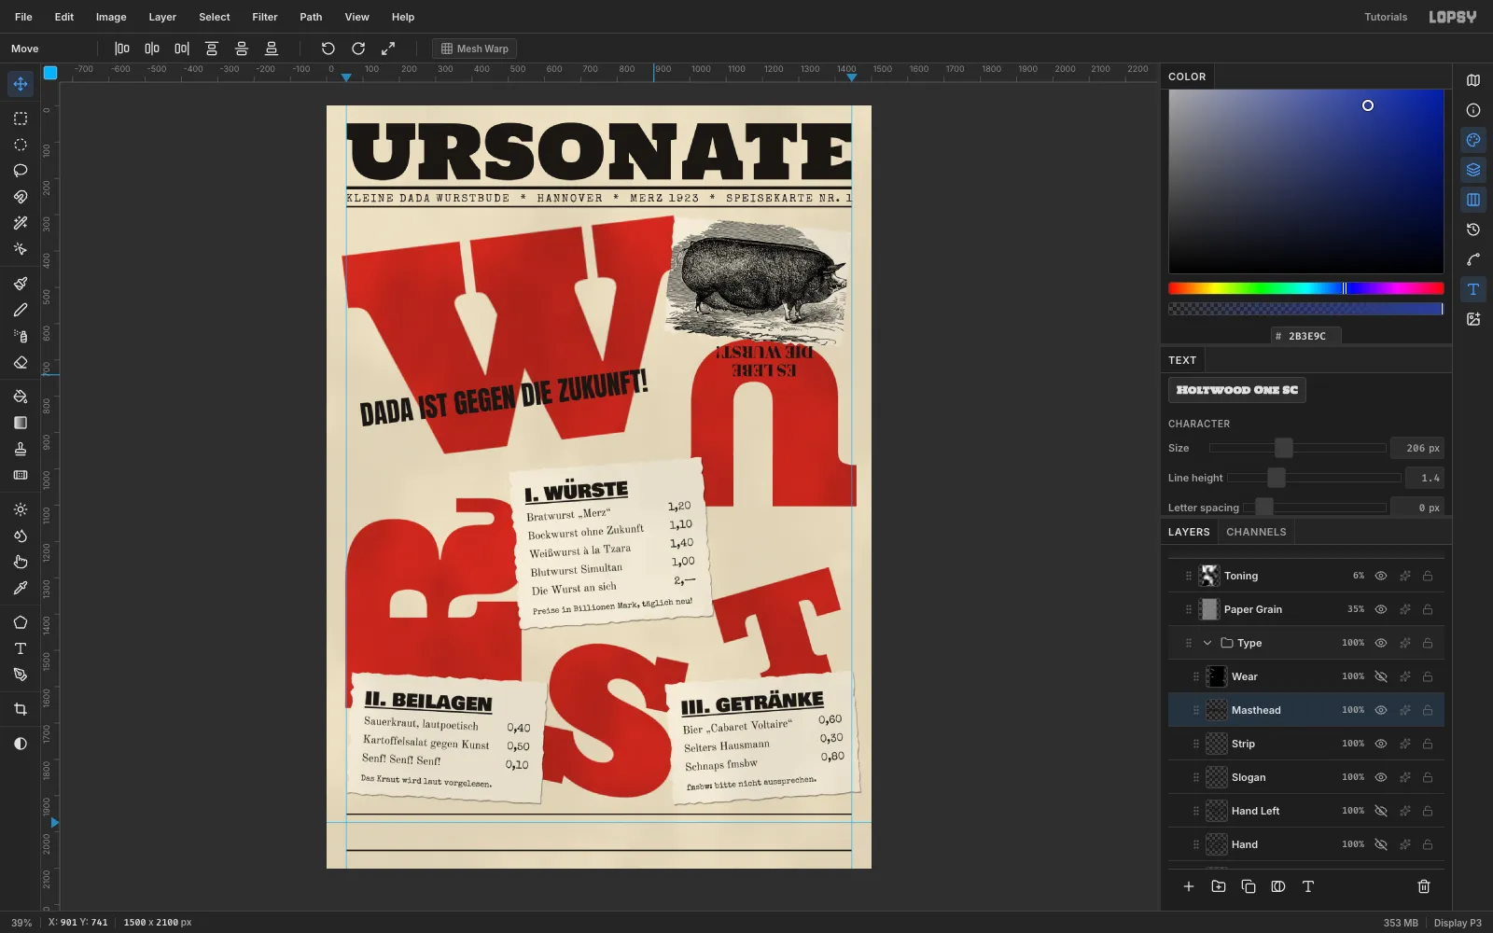Select the eyedropper tool
1493x933 pixels.
coord(21,588)
